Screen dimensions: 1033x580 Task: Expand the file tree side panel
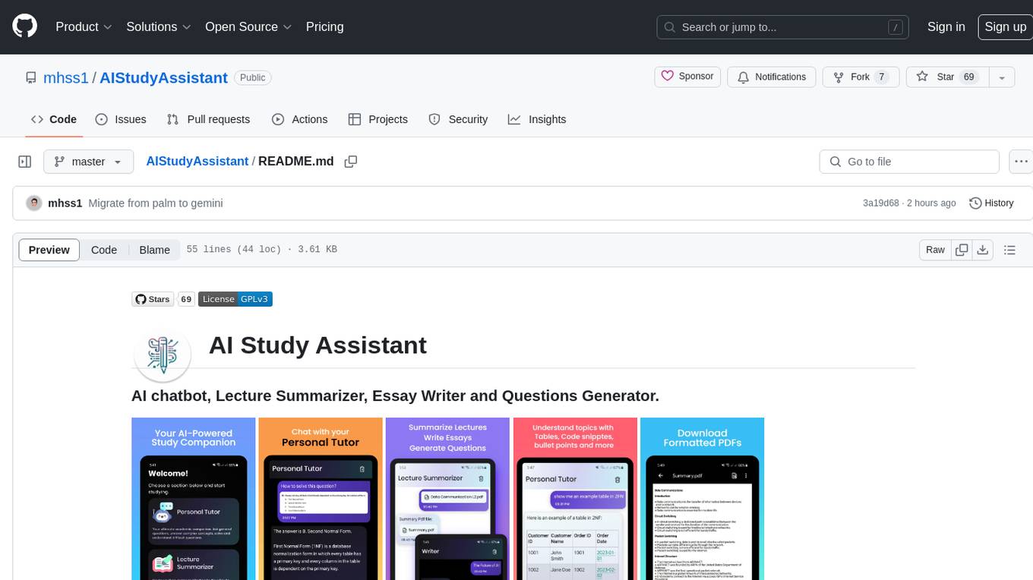click(x=25, y=162)
